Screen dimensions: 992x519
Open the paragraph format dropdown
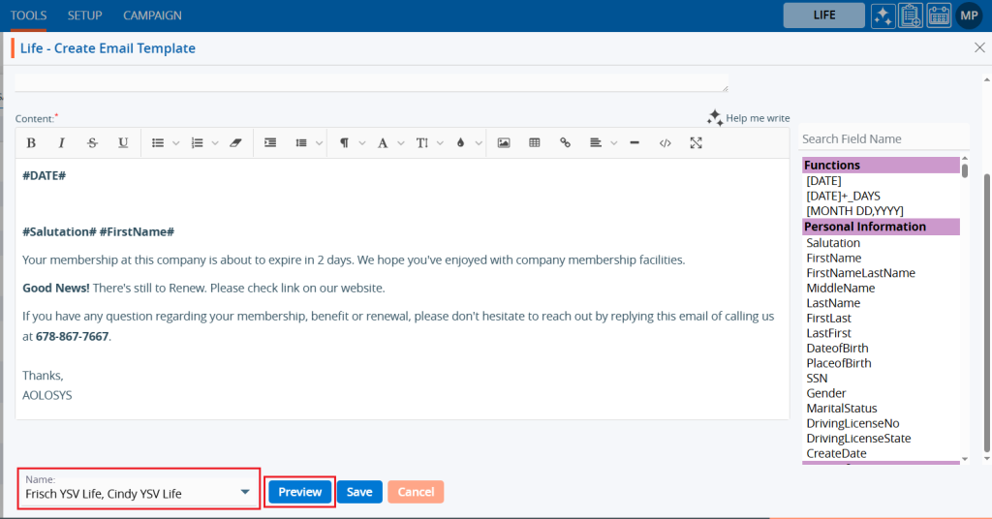click(x=351, y=143)
